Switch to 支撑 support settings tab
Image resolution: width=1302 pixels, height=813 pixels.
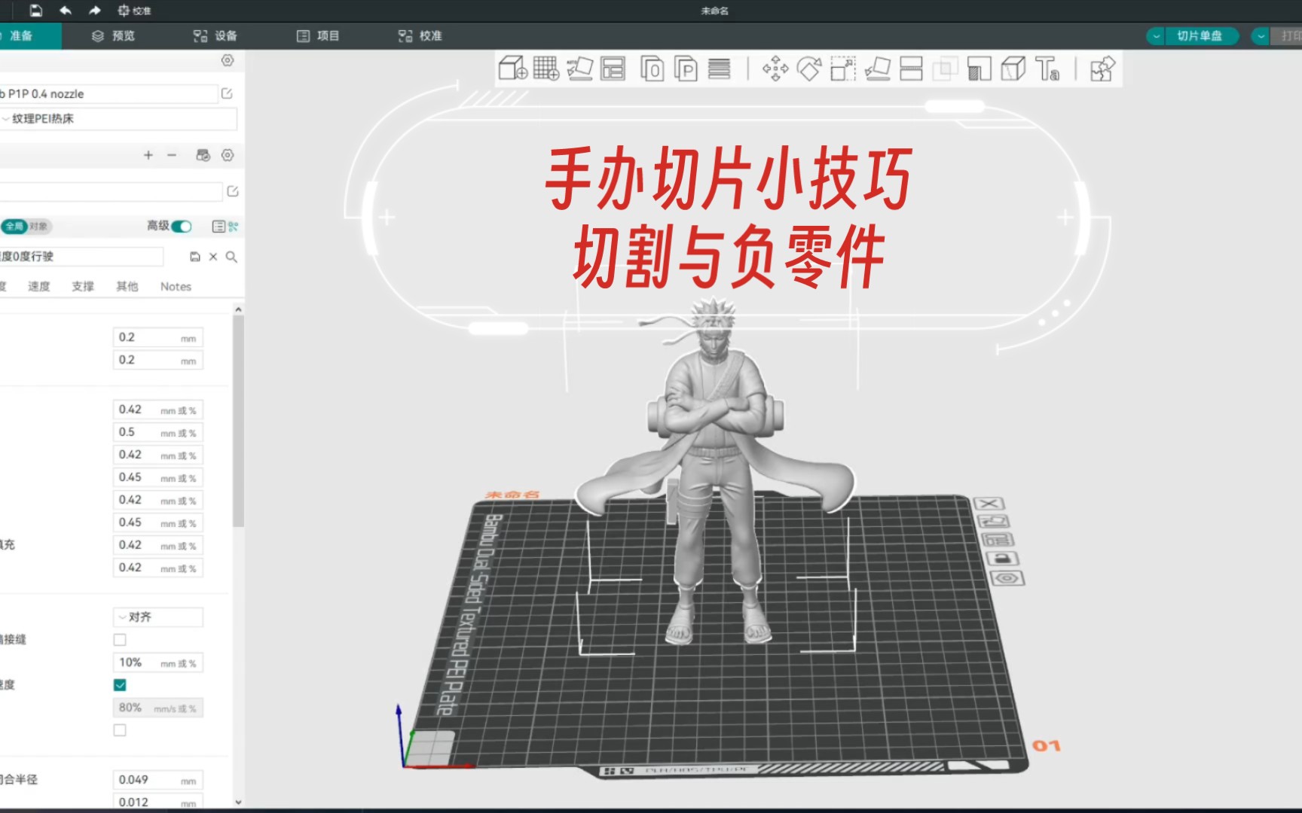tap(83, 287)
